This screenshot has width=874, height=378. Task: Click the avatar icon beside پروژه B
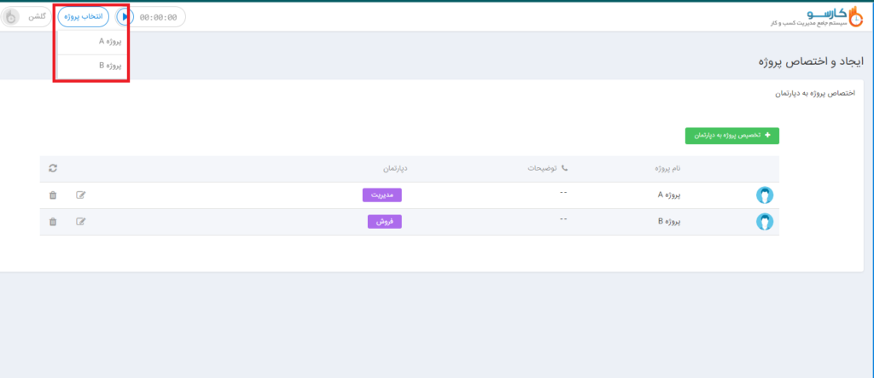click(x=765, y=222)
